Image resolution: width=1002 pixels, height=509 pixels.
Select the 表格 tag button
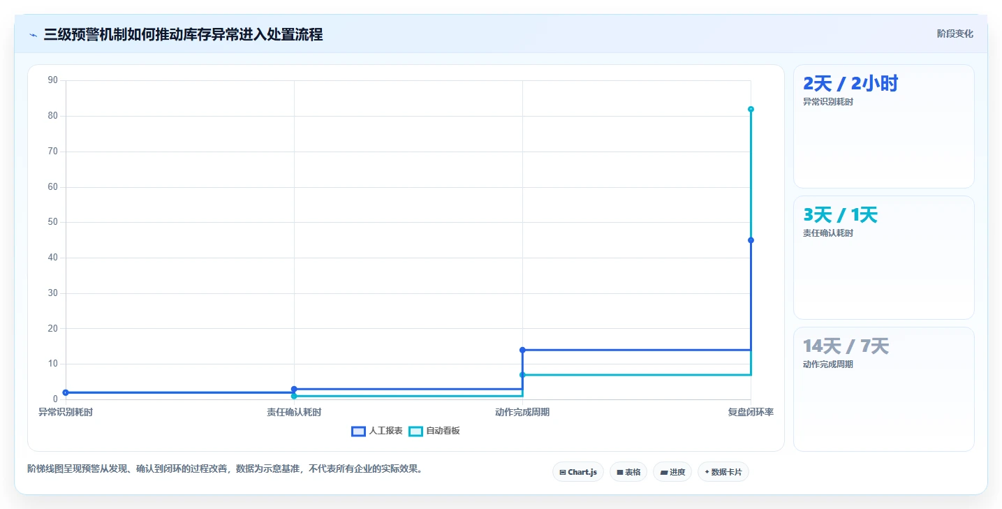[x=628, y=472]
